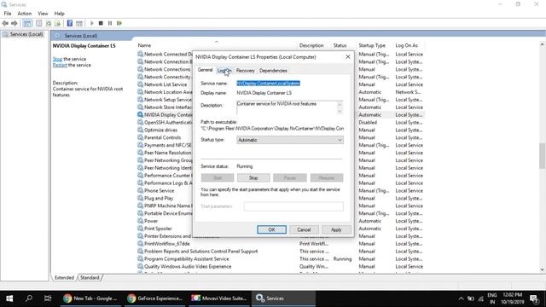This screenshot has height=307, width=546.
Task: Open Task View from the taskbar
Action: coord(48,298)
